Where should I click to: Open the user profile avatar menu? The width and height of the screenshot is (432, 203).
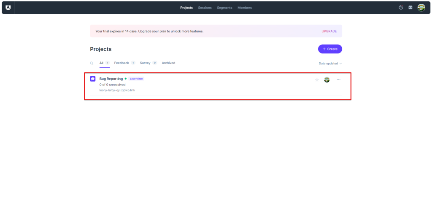(421, 8)
